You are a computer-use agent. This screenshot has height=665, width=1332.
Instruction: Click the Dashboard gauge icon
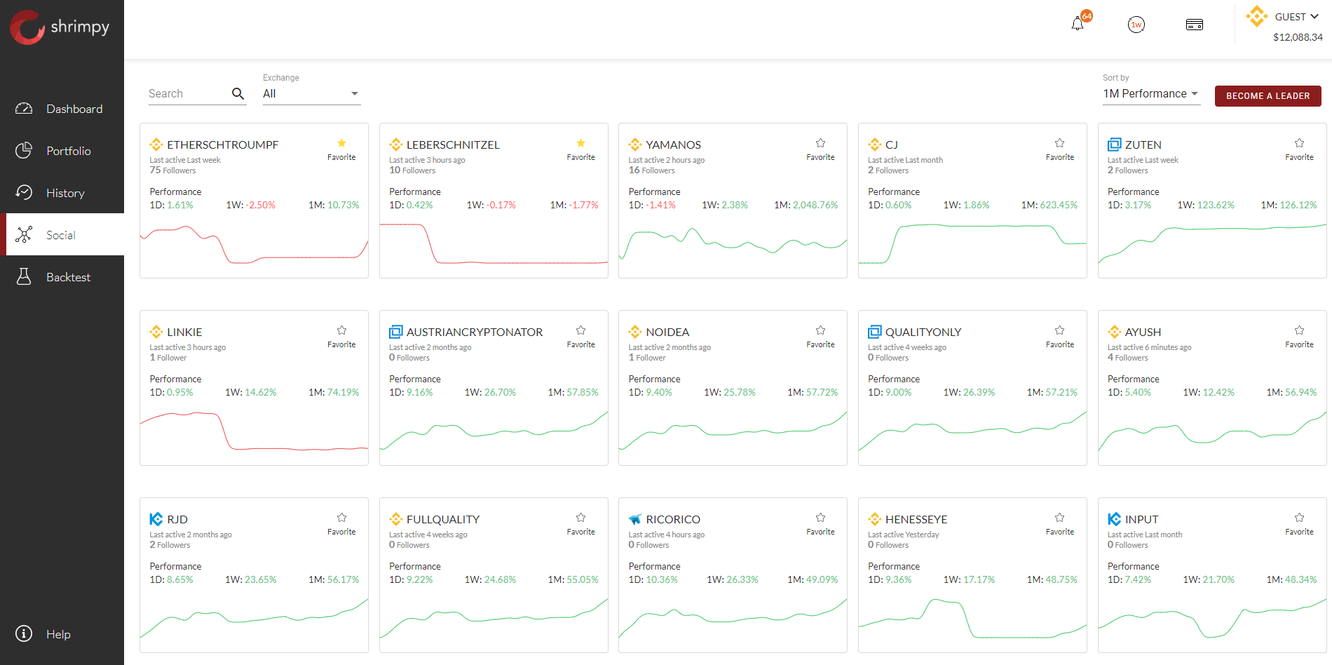(24, 109)
